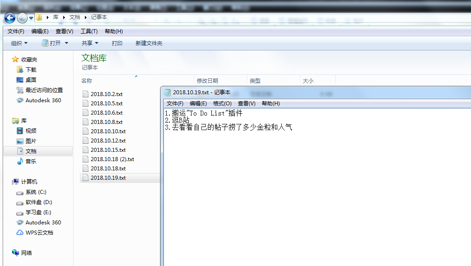Open Explorer's 文件(F) menu
471x266 pixels.
(x=15, y=31)
